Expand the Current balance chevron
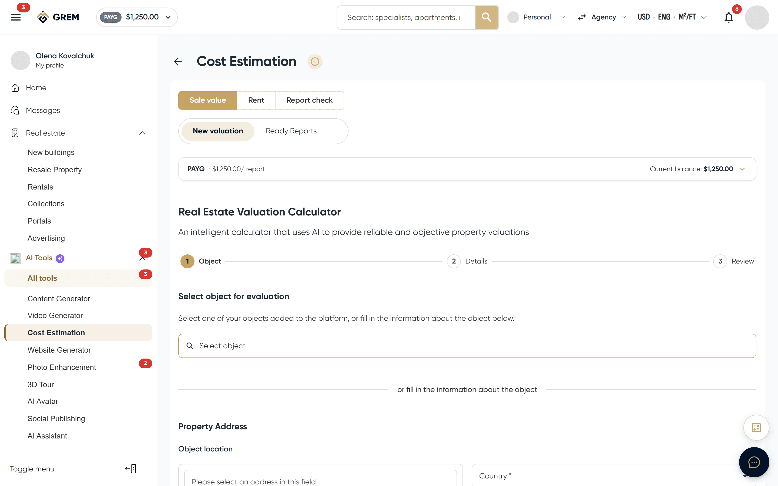The height and width of the screenshot is (486, 778). (x=742, y=169)
